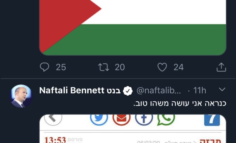Tap the back arrow in embedded article
236x143 pixels.
(x=53, y=119)
